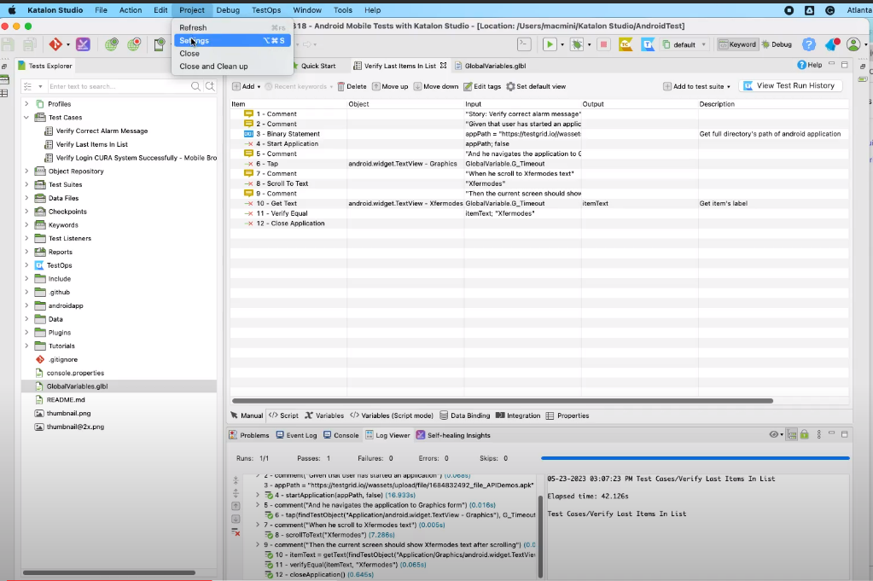The height and width of the screenshot is (581, 873).
Task: Click the Katalon Studio application menu
Action: 55,10
